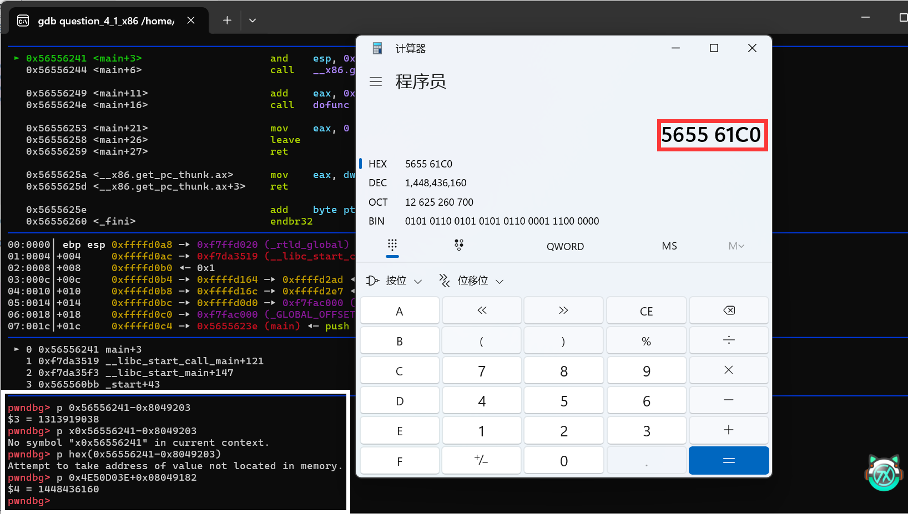
Task: Click the MS memory store button
Action: [x=669, y=246]
